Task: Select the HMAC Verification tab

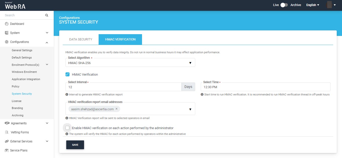Action: (x=120, y=39)
